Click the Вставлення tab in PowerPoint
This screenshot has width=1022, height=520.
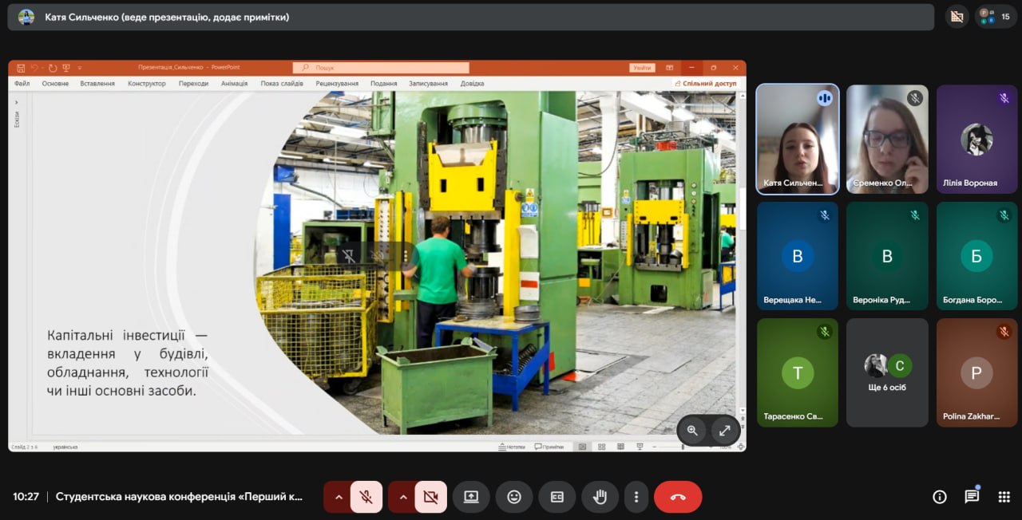point(97,83)
